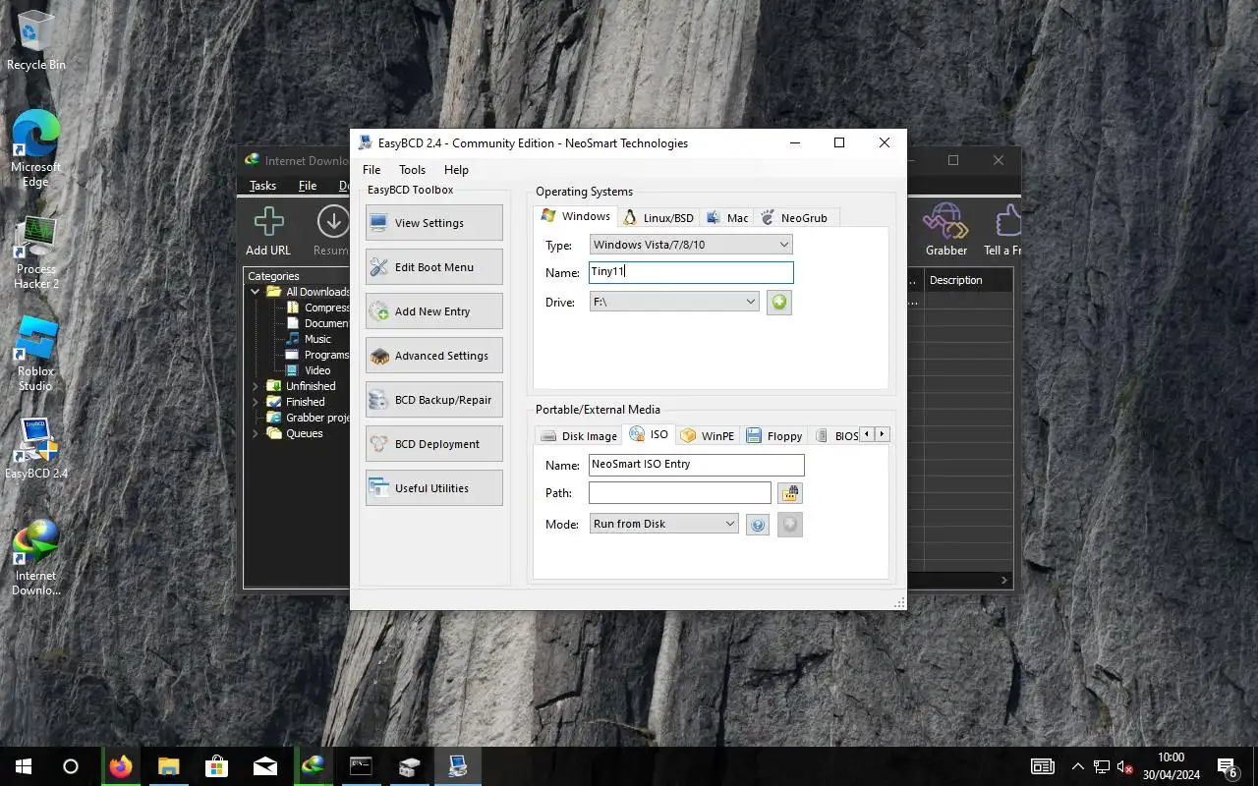Open File Explorer from the taskbar
This screenshot has height=786, width=1258.
(169, 766)
